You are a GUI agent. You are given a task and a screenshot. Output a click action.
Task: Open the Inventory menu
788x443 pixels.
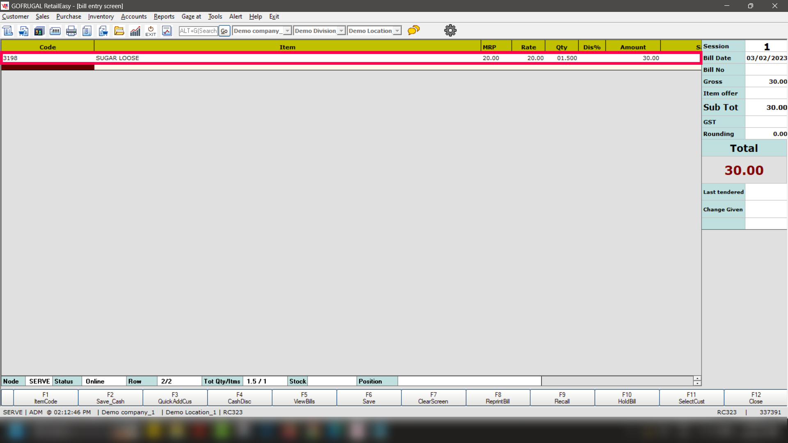point(101,16)
